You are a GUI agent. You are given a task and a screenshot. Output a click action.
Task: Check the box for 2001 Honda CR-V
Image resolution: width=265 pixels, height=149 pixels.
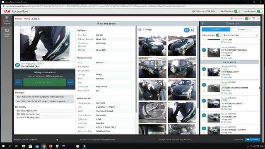[204, 74]
